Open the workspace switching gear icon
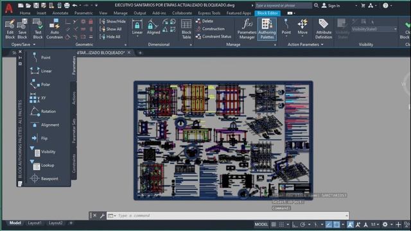 coord(385,225)
